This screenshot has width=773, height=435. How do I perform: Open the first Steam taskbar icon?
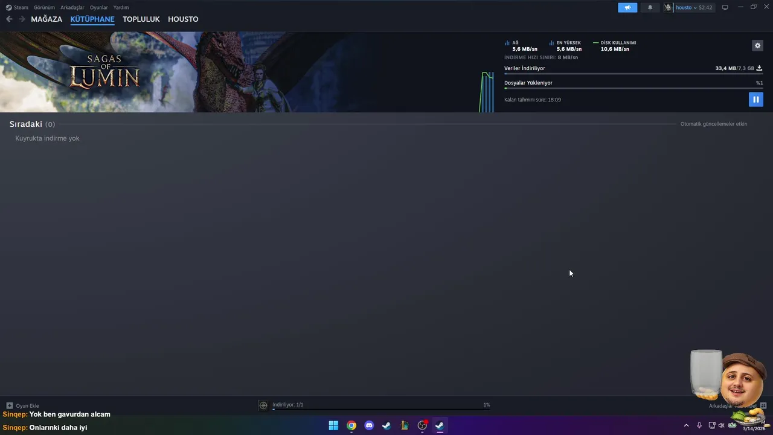pos(386,425)
